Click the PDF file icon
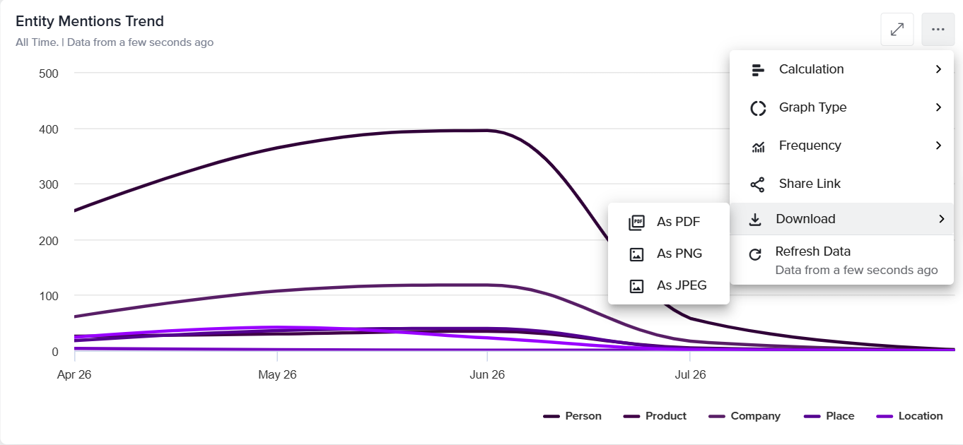Viewport: 963px width, 445px height. point(636,222)
